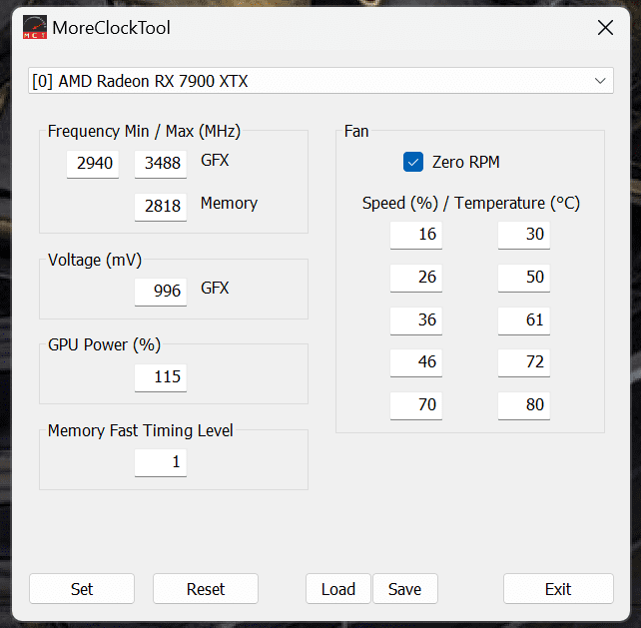Focus the last fan speed field 70
This screenshot has height=628, width=641.
click(x=416, y=405)
